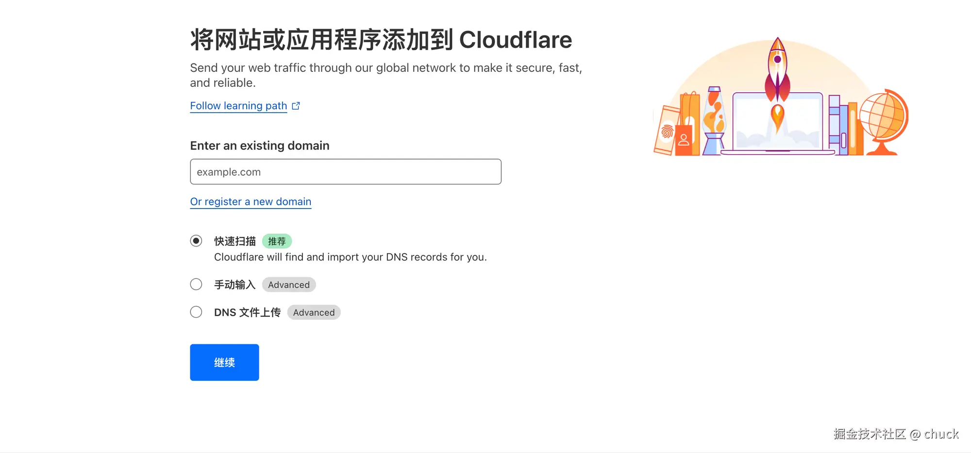This screenshot has width=971, height=453.
Task: Click the Enter an existing domain label
Action: (260, 146)
